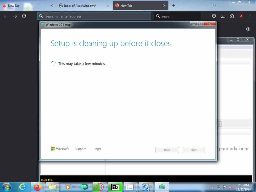Screen dimensions: 256x192
Task: Open 7-Zip from the taskbar
Action: (x=115, y=187)
